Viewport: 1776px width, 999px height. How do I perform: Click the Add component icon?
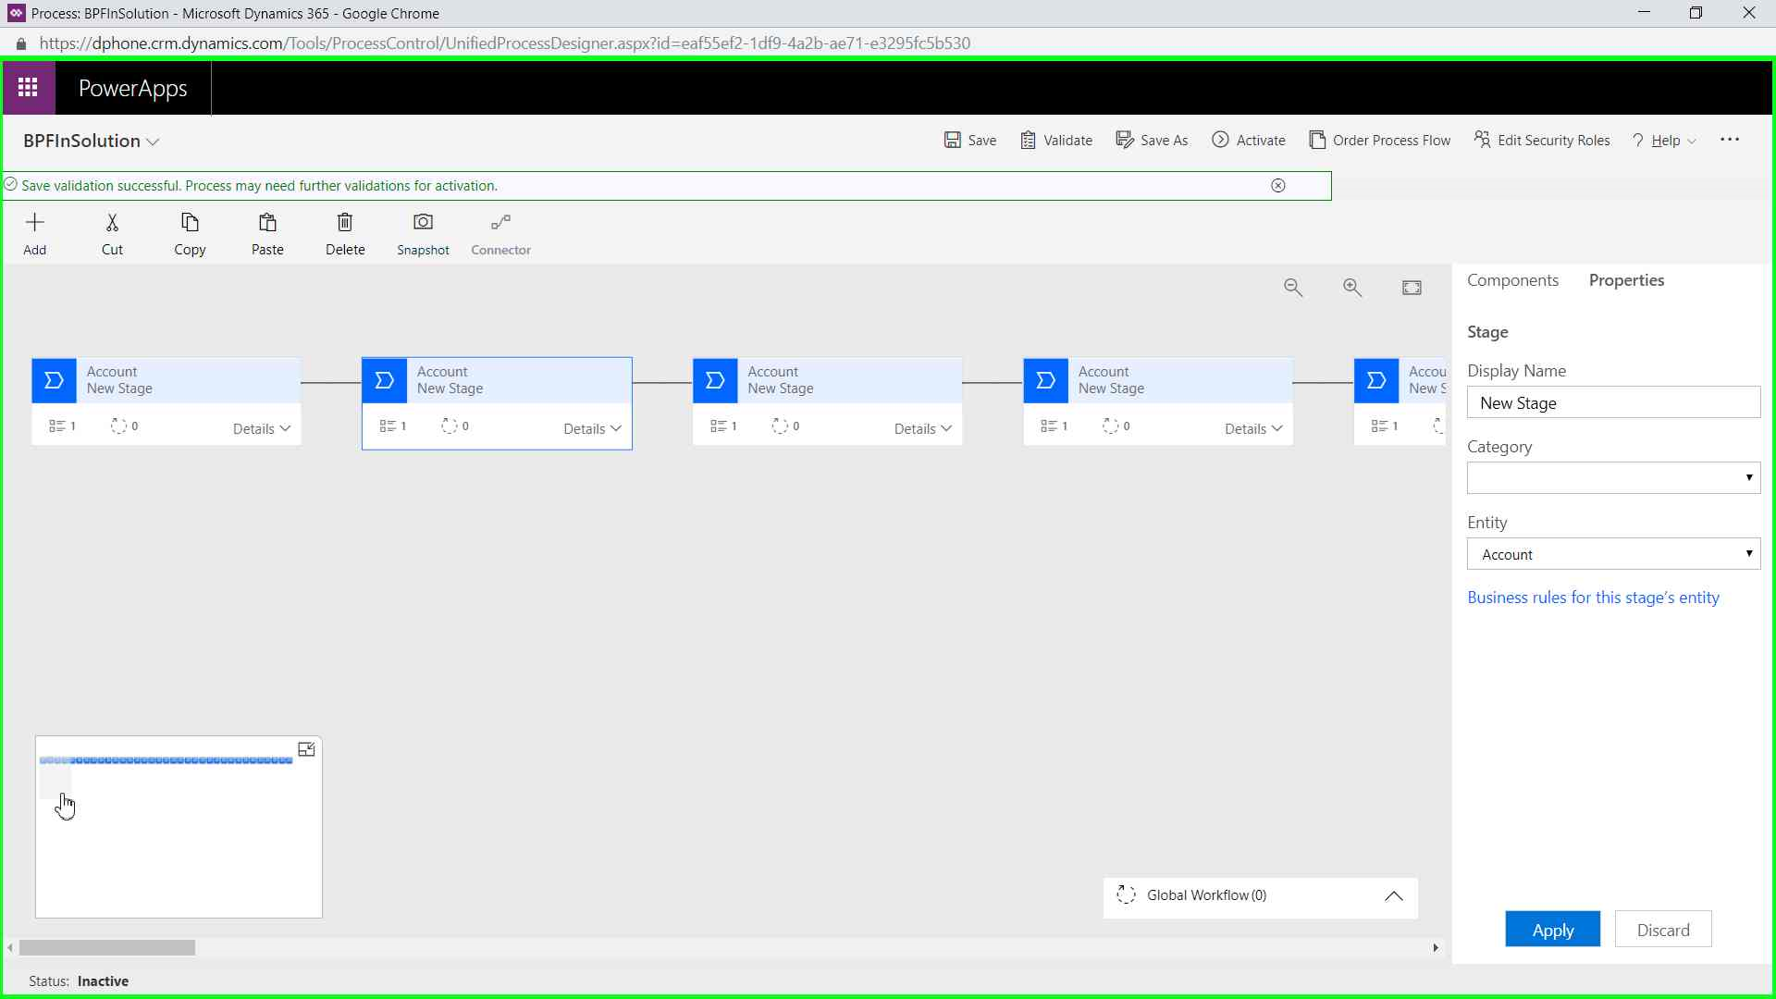click(x=34, y=223)
